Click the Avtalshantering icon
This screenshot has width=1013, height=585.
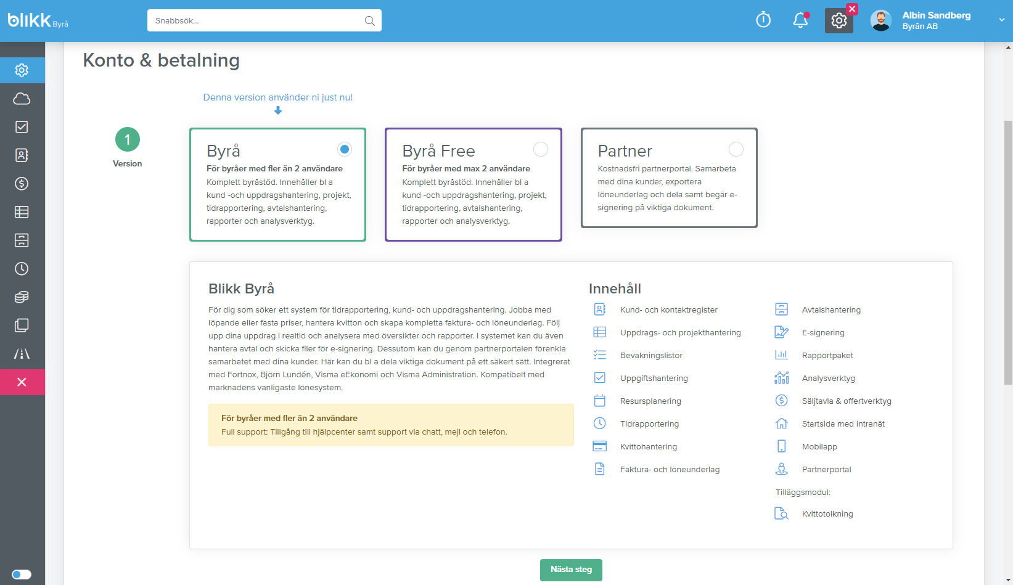pyautogui.click(x=781, y=309)
